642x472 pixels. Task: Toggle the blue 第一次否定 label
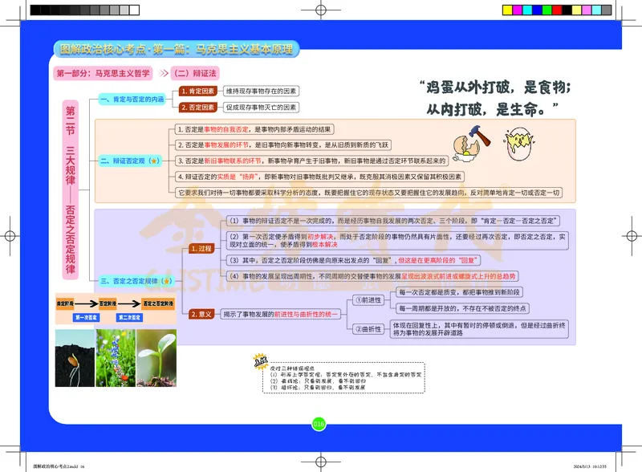click(x=87, y=315)
